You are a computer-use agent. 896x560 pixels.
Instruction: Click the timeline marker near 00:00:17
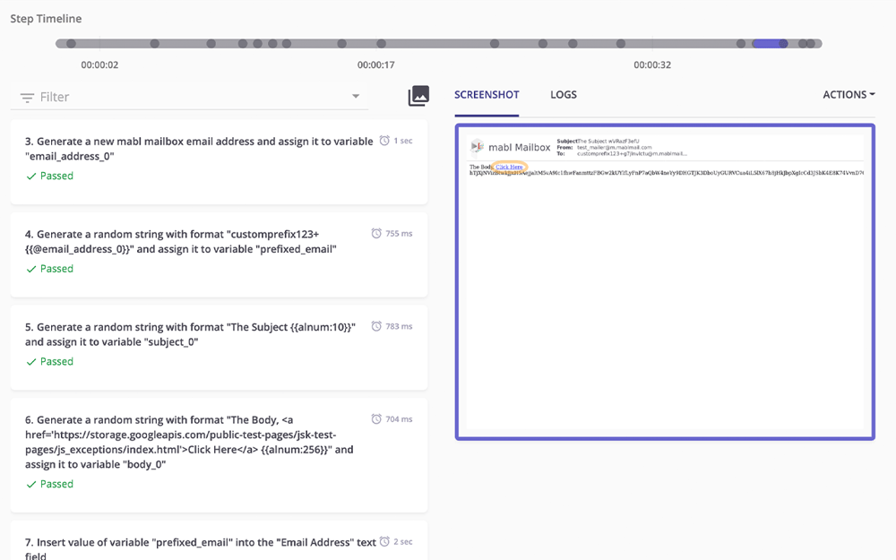click(x=380, y=42)
